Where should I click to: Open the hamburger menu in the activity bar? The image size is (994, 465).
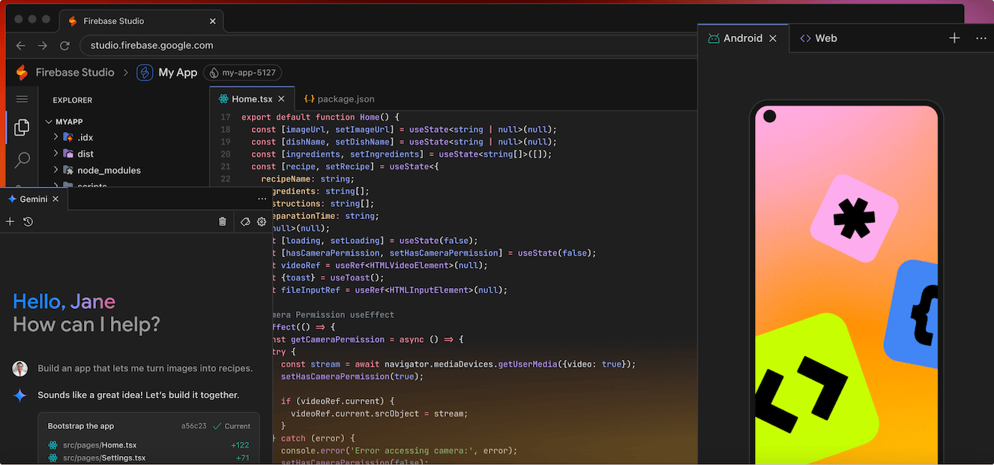[x=22, y=99]
